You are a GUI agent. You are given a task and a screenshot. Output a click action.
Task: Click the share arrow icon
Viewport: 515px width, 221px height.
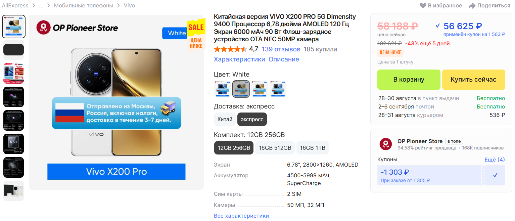(x=472, y=6)
